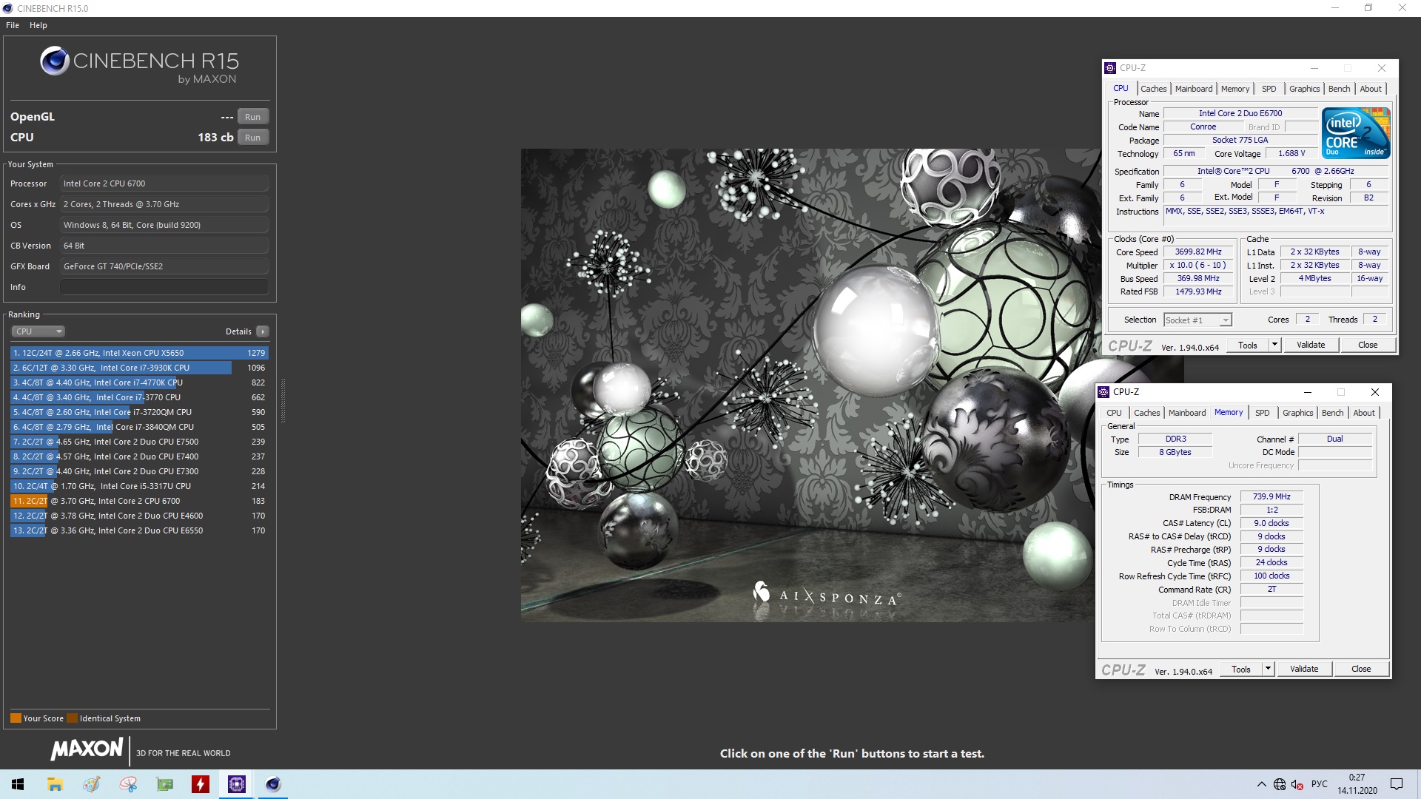1421x799 pixels.
Task: Select your score Core 2 6700 row
Action: [x=139, y=501]
